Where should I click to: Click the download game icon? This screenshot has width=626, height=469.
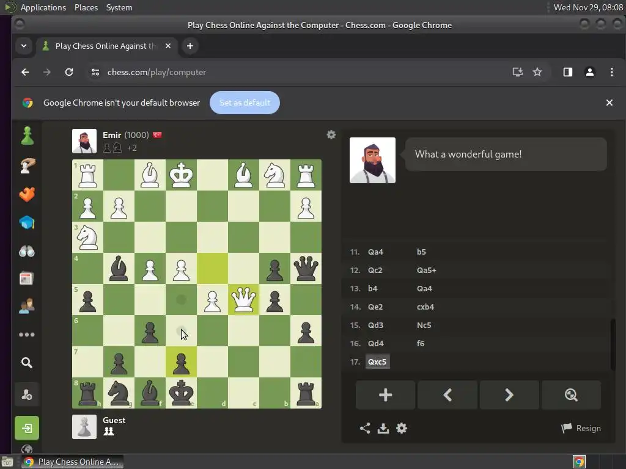(x=383, y=428)
